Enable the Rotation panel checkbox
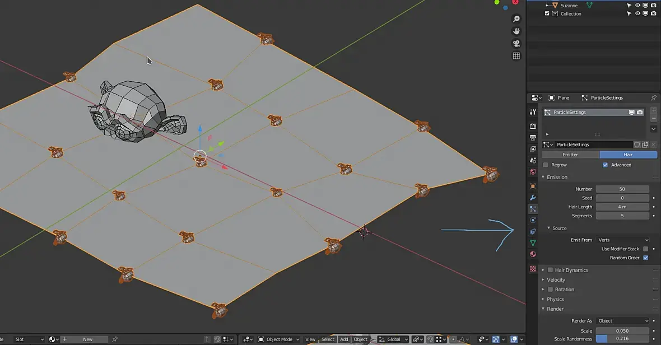The width and height of the screenshot is (661, 345). 550,290
